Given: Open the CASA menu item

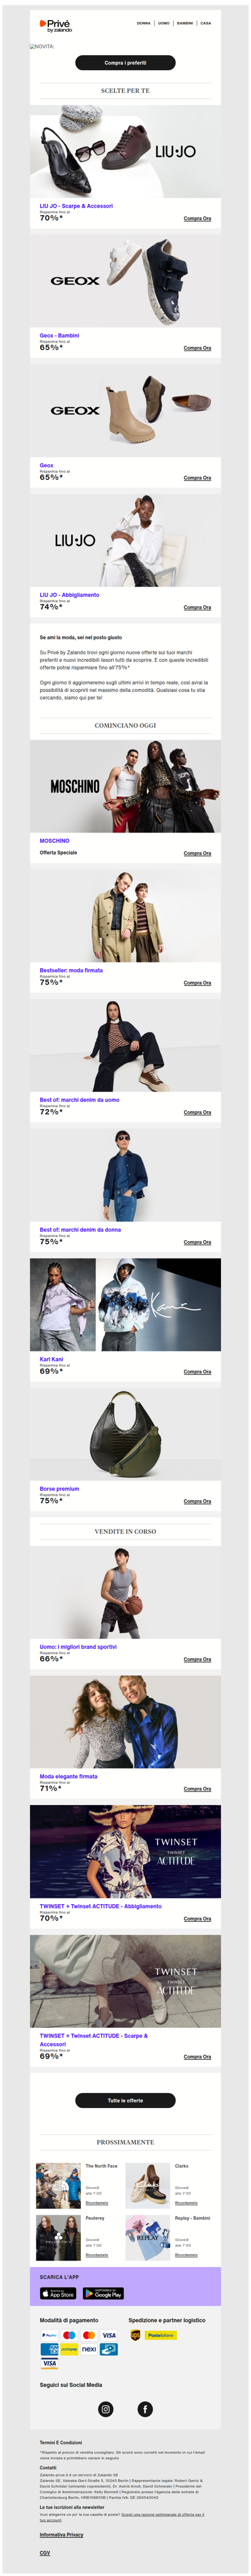Looking at the screenshot, I should click(x=206, y=23).
